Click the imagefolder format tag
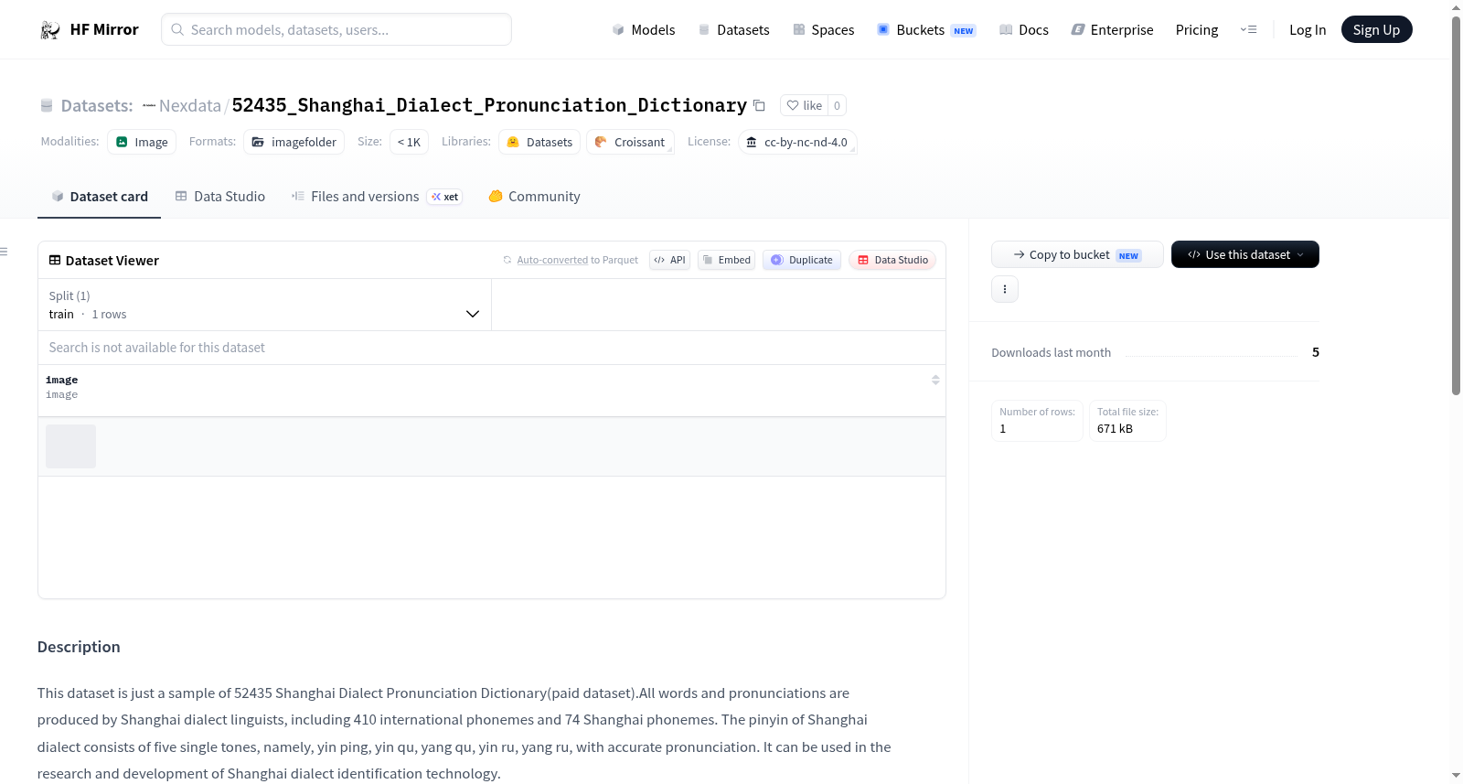 pyautogui.click(x=294, y=142)
